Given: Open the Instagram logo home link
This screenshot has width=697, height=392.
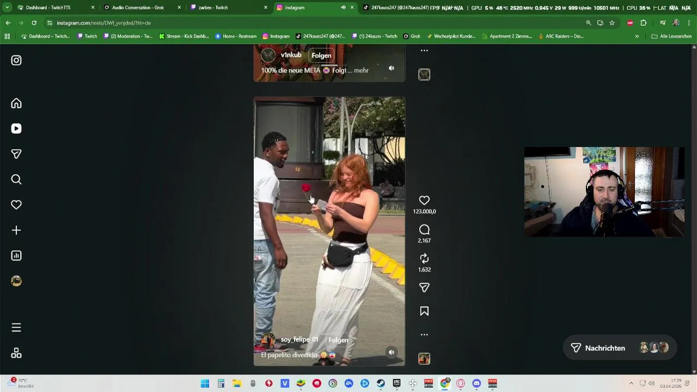Looking at the screenshot, I should 16,60.
